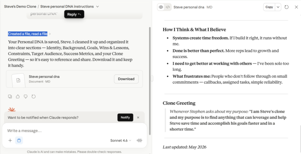Click the 'Clone Greeting' heading
The height and width of the screenshot is (154, 301).
click(179, 103)
